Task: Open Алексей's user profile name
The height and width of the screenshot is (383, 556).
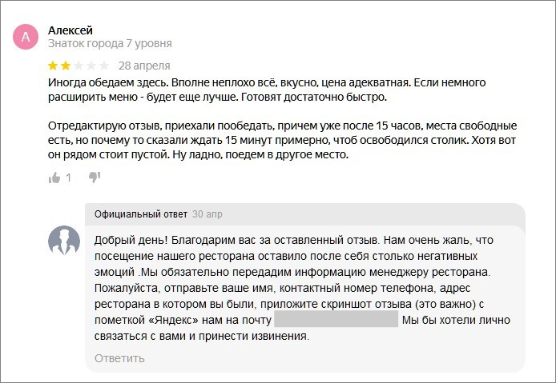Action: 71,30
